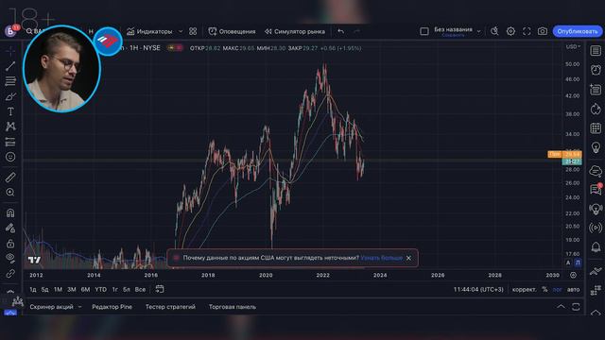605x340 pixels.
Task: Toggle stay in drawing mode
Action: point(10,229)
